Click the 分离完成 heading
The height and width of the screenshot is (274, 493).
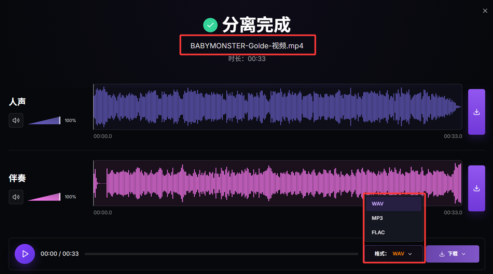click(256, 25)
